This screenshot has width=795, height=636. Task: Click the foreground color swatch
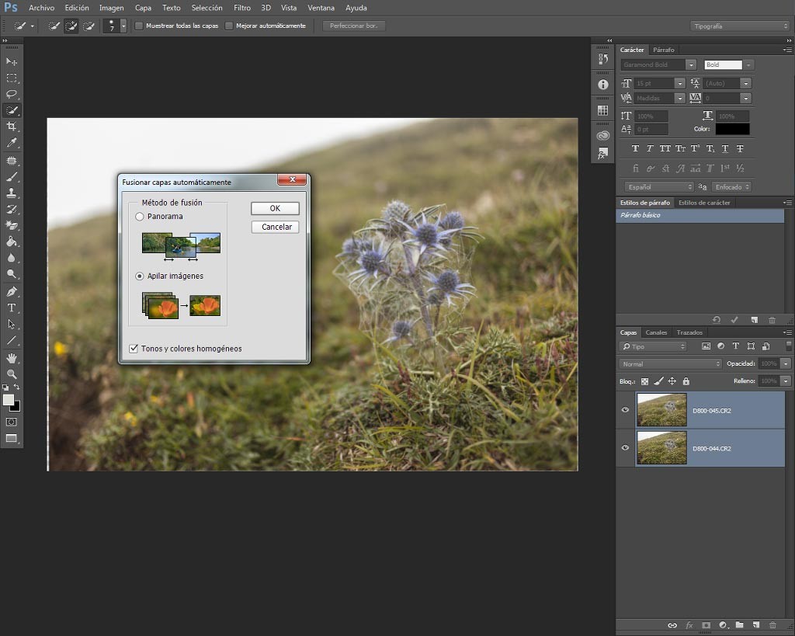tap(8, 400)
